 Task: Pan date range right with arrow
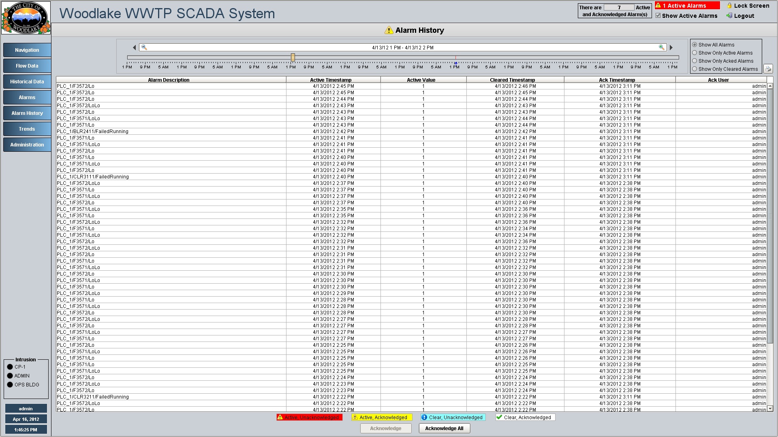pyautogui.click(x=671, y=48)
